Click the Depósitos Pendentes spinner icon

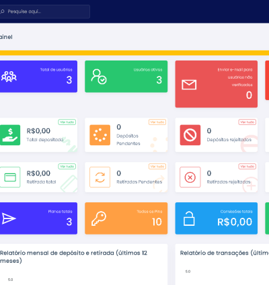pyautogui.click(x=100, y=135)
